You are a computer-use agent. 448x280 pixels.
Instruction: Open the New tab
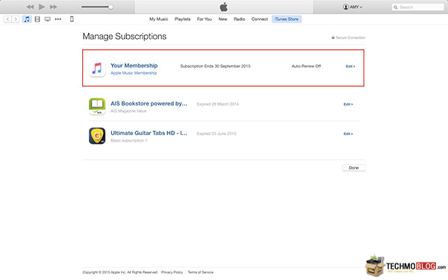[x=223, y=19]
